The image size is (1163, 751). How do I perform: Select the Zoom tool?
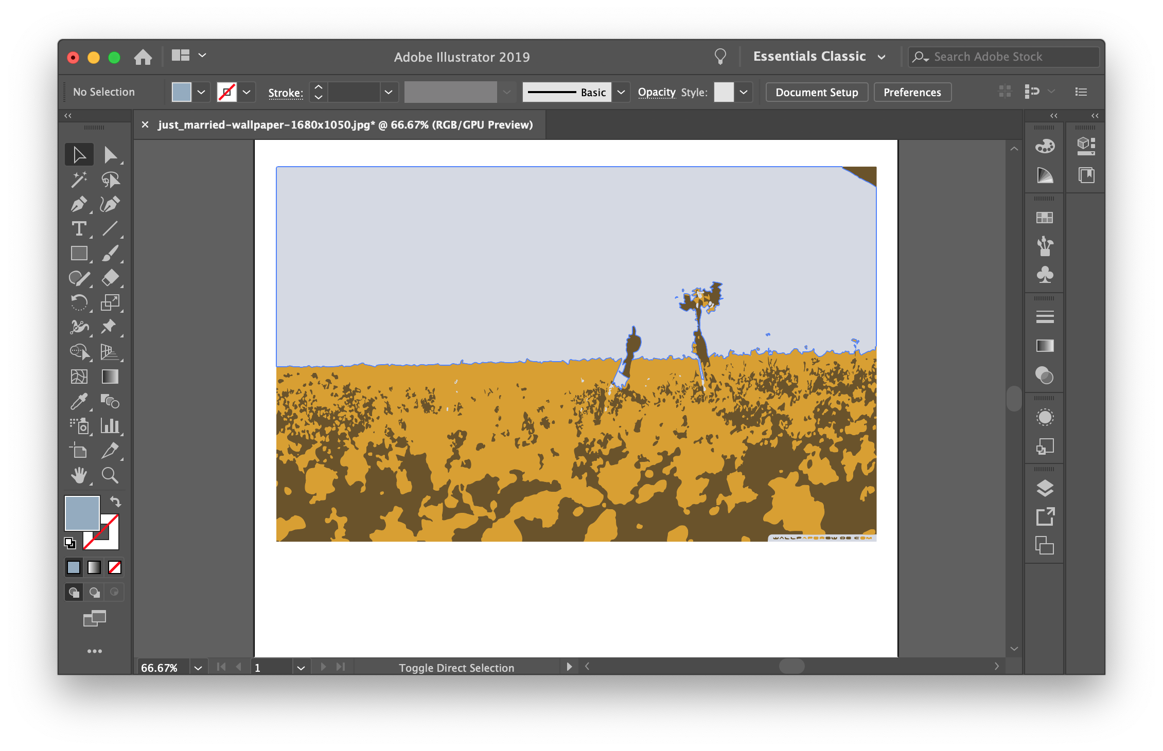pos(110,475)
